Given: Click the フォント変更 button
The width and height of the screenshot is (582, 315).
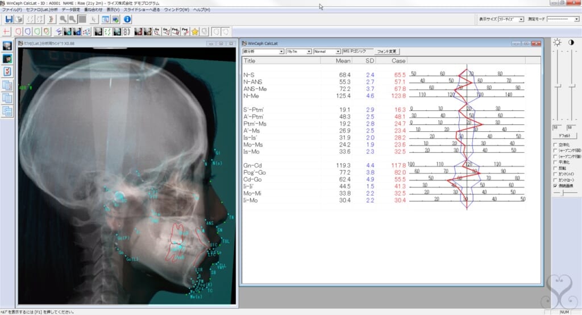Looking at the screenshot, I should point(386,52).
